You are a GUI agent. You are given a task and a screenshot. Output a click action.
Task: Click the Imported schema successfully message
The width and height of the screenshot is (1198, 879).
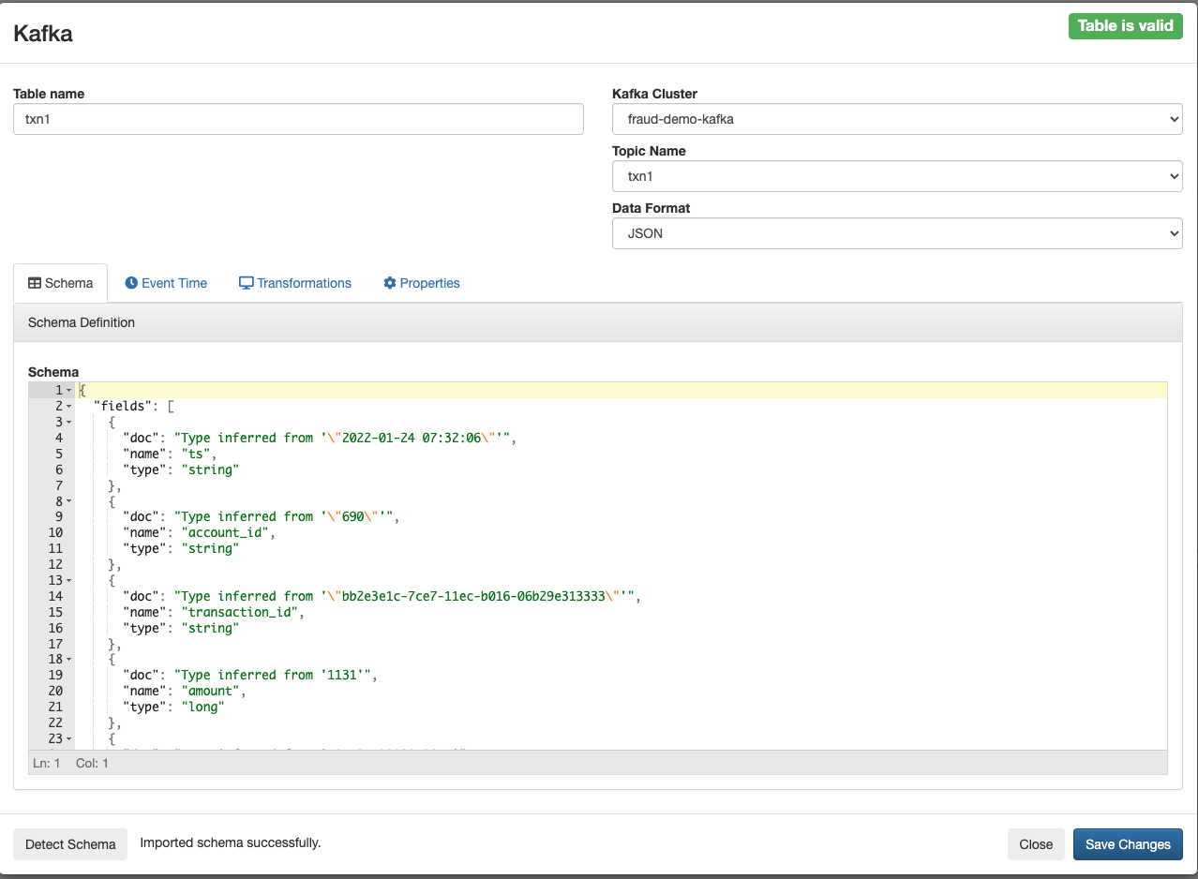[231, 842]
